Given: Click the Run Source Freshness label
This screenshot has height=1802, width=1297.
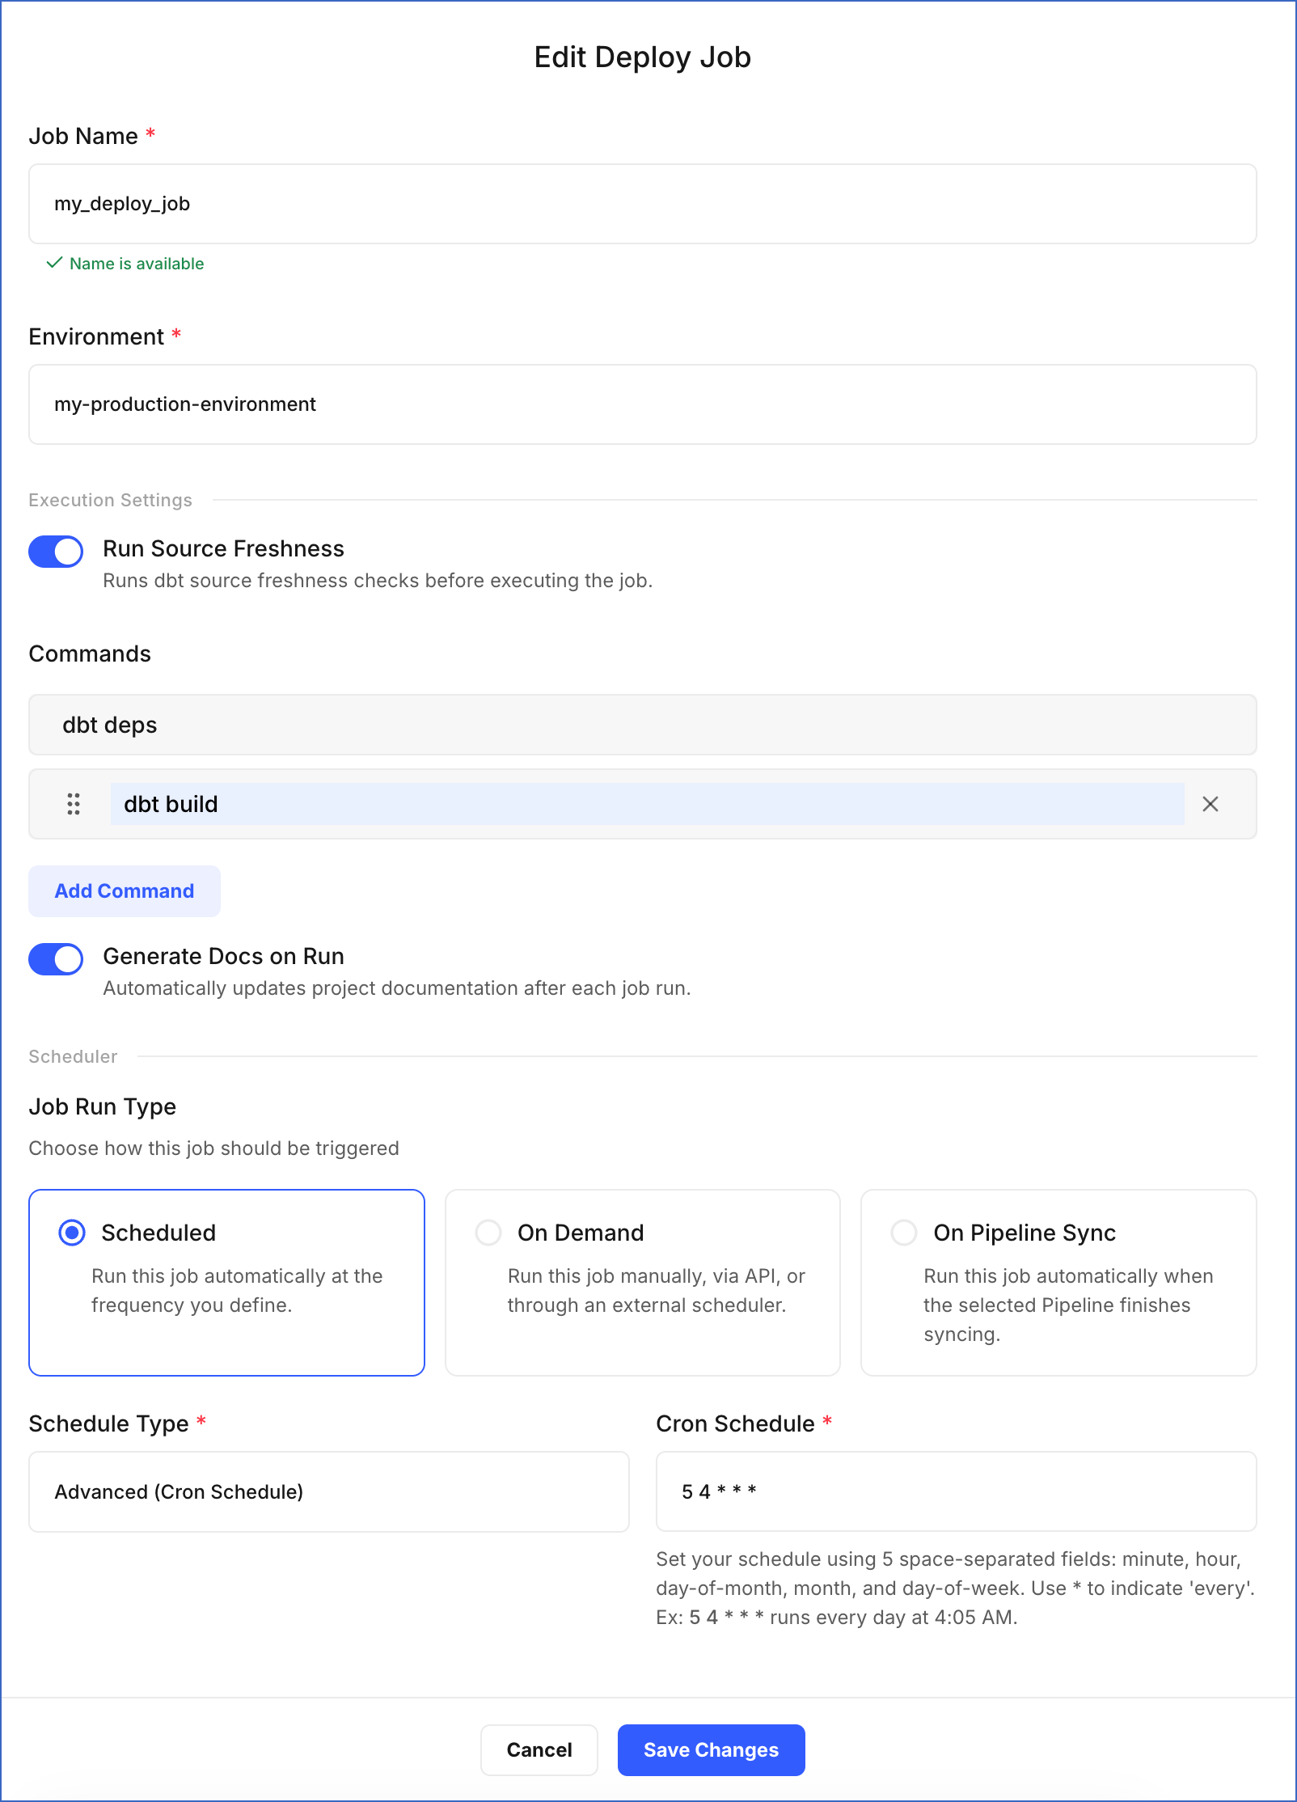Looking at the screenshot, I should click(x=224, y=548).
